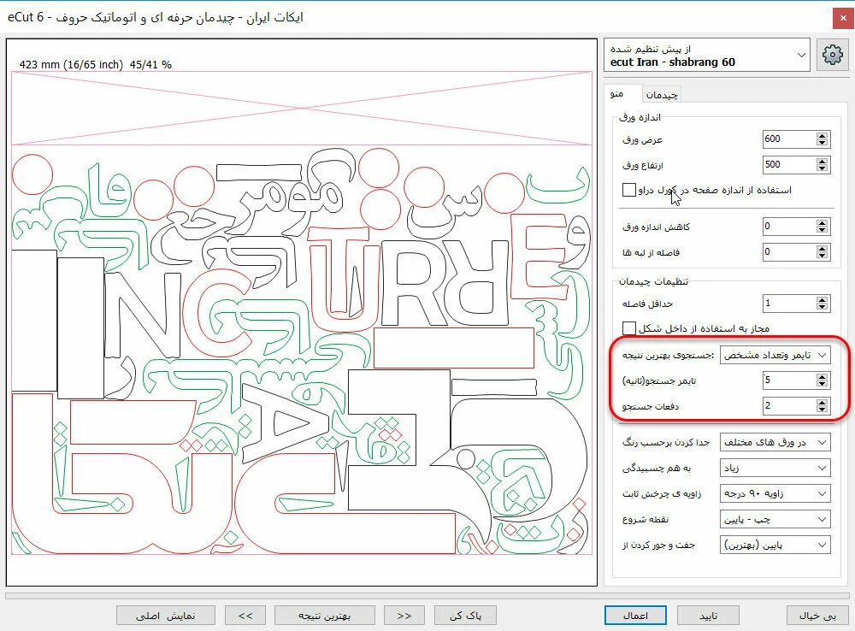The height and width of the screenshot is (631, 855).
Task: Click the تایمر جستجو field showing 5
Action: pos(788,380)
